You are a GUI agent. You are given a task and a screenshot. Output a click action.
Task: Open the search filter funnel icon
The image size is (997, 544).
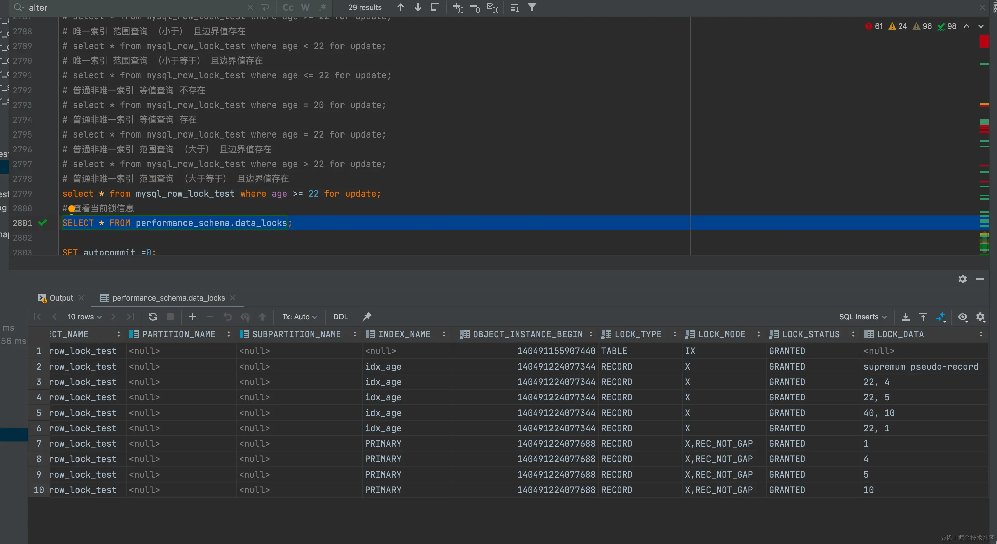[532, 7]
